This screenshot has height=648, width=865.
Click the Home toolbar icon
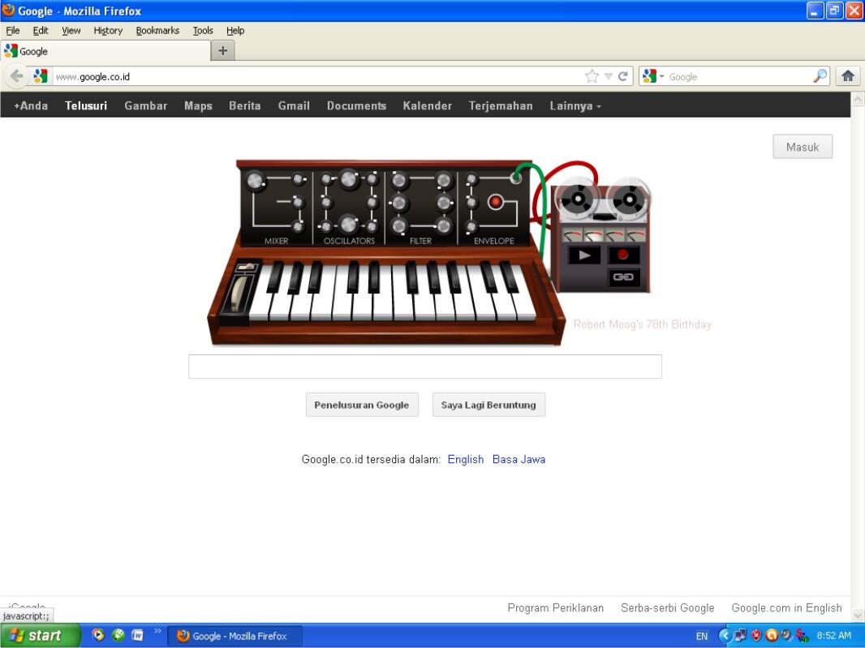[x=848, y=76]
